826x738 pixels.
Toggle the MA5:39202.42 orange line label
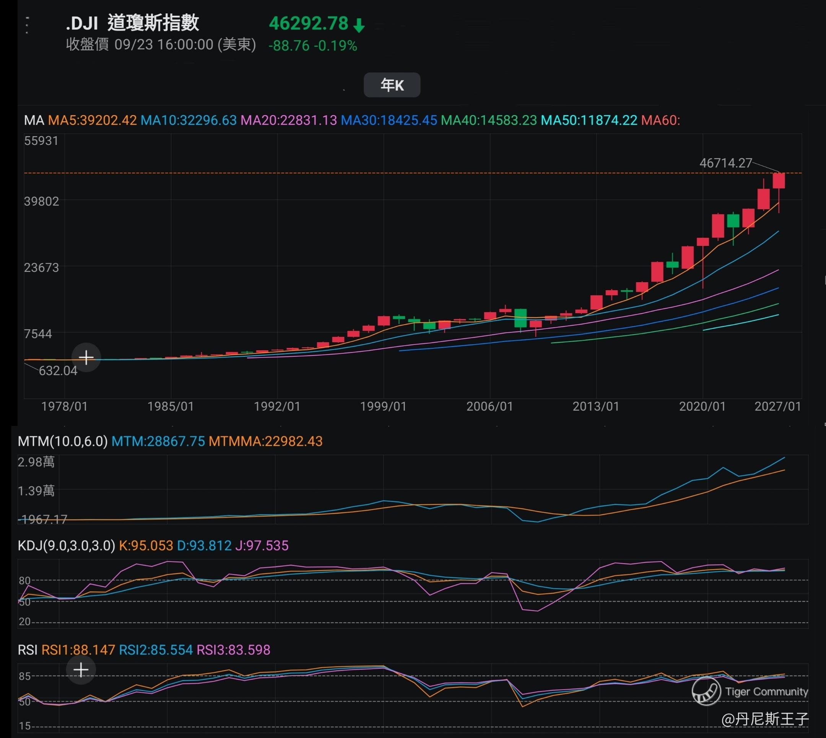click(x=93, y=120)
